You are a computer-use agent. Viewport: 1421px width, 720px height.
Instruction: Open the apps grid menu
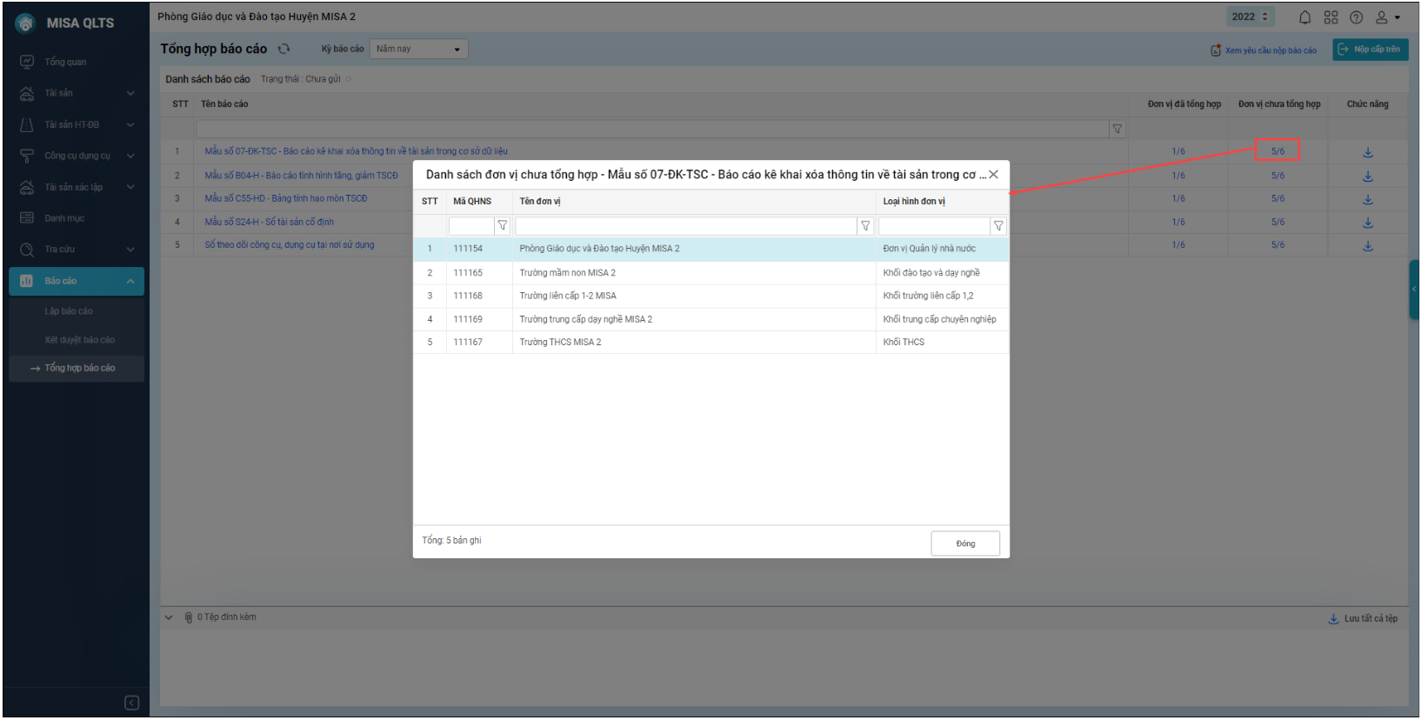(1331, 17)
